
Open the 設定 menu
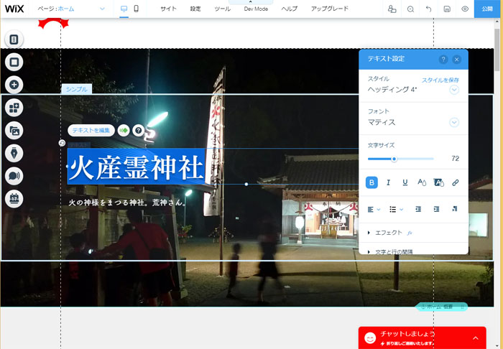click(195, 9)
